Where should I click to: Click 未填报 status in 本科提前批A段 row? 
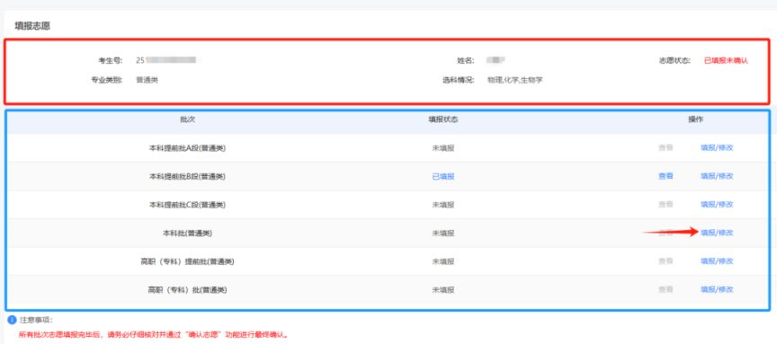coord(443,148)
